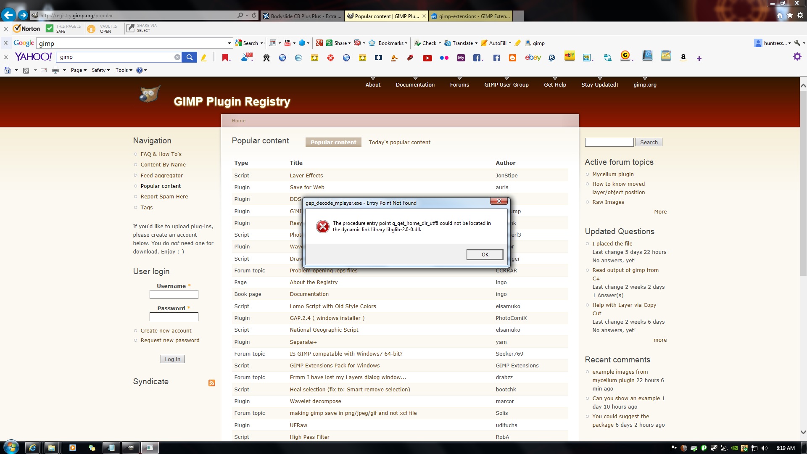The image size is (807, 454).
Task: Click the Norton Share Via icon
Action: [x=130, y=29]
